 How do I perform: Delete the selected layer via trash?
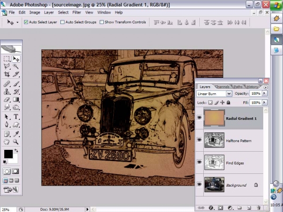tap(258, 208)
